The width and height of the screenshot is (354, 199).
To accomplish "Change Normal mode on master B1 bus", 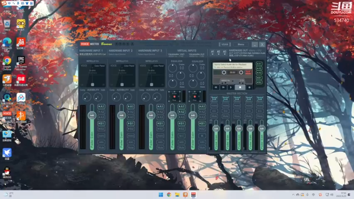I will pos(249,99).
